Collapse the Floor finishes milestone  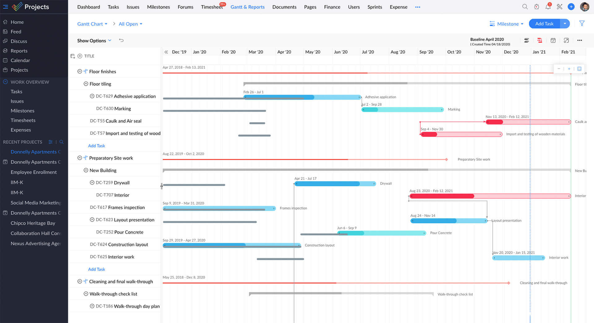click(x=80, y=71)
